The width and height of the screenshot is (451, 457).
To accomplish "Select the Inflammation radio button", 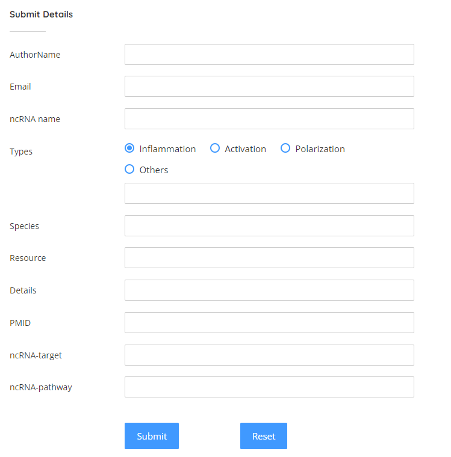I will pyautogui.click(x=129, y=149).
